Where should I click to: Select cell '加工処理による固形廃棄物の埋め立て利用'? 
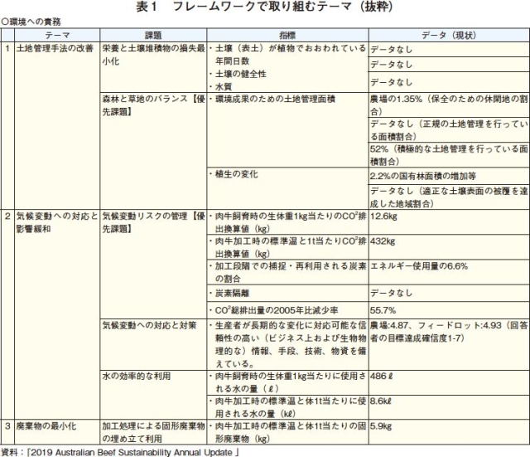click(x=153, y=432)
